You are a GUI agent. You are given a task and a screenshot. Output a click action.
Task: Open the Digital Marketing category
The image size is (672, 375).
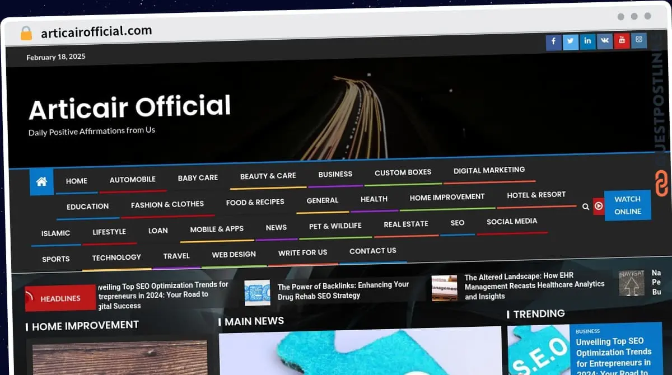tap(489, 170)
